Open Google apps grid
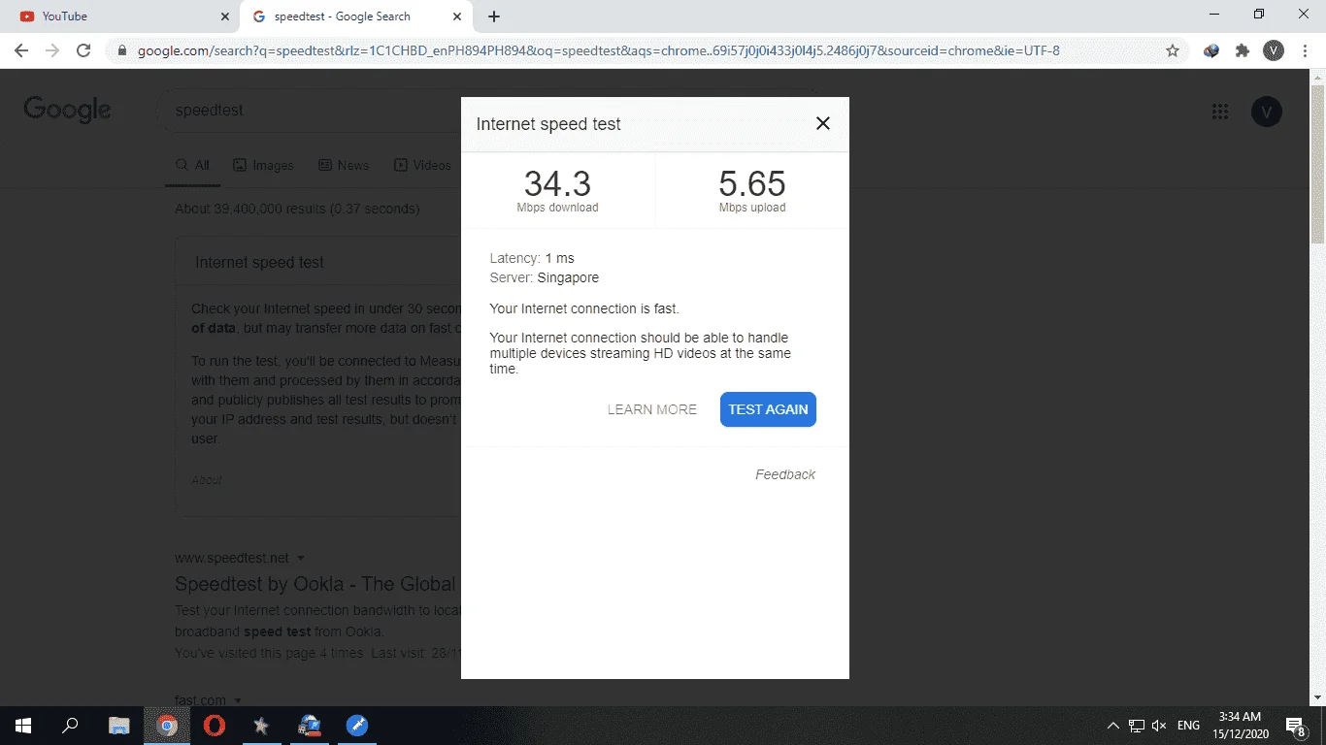Image resolution: width=1326 pixels, height=745 pixels. (1220, 112)
